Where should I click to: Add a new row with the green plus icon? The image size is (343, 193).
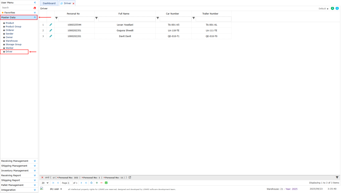point(97,183)
